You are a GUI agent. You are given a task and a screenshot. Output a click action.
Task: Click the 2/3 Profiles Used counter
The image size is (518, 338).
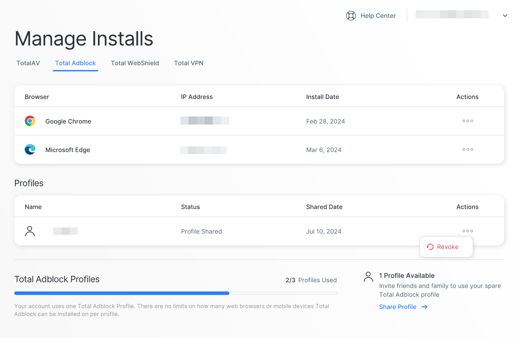coord(311,280)
